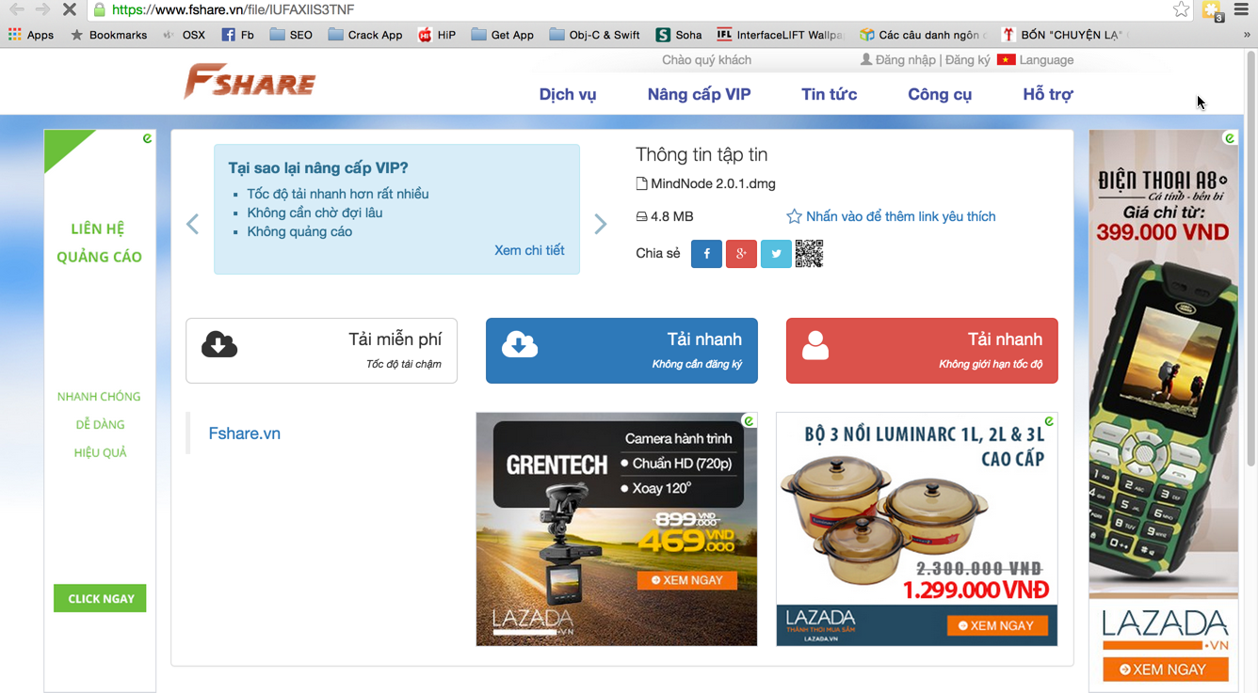Open Hỗ trợ menu item
1258x693 pixels.
1047,94
